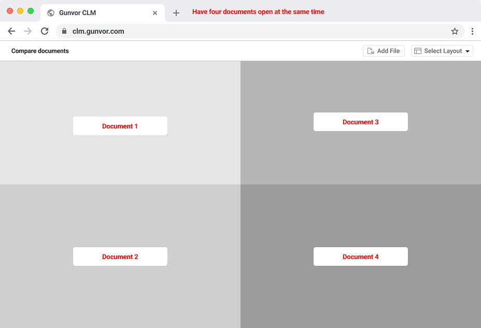
Task: Click the Compare documents heading
Action: click(40, 51)
